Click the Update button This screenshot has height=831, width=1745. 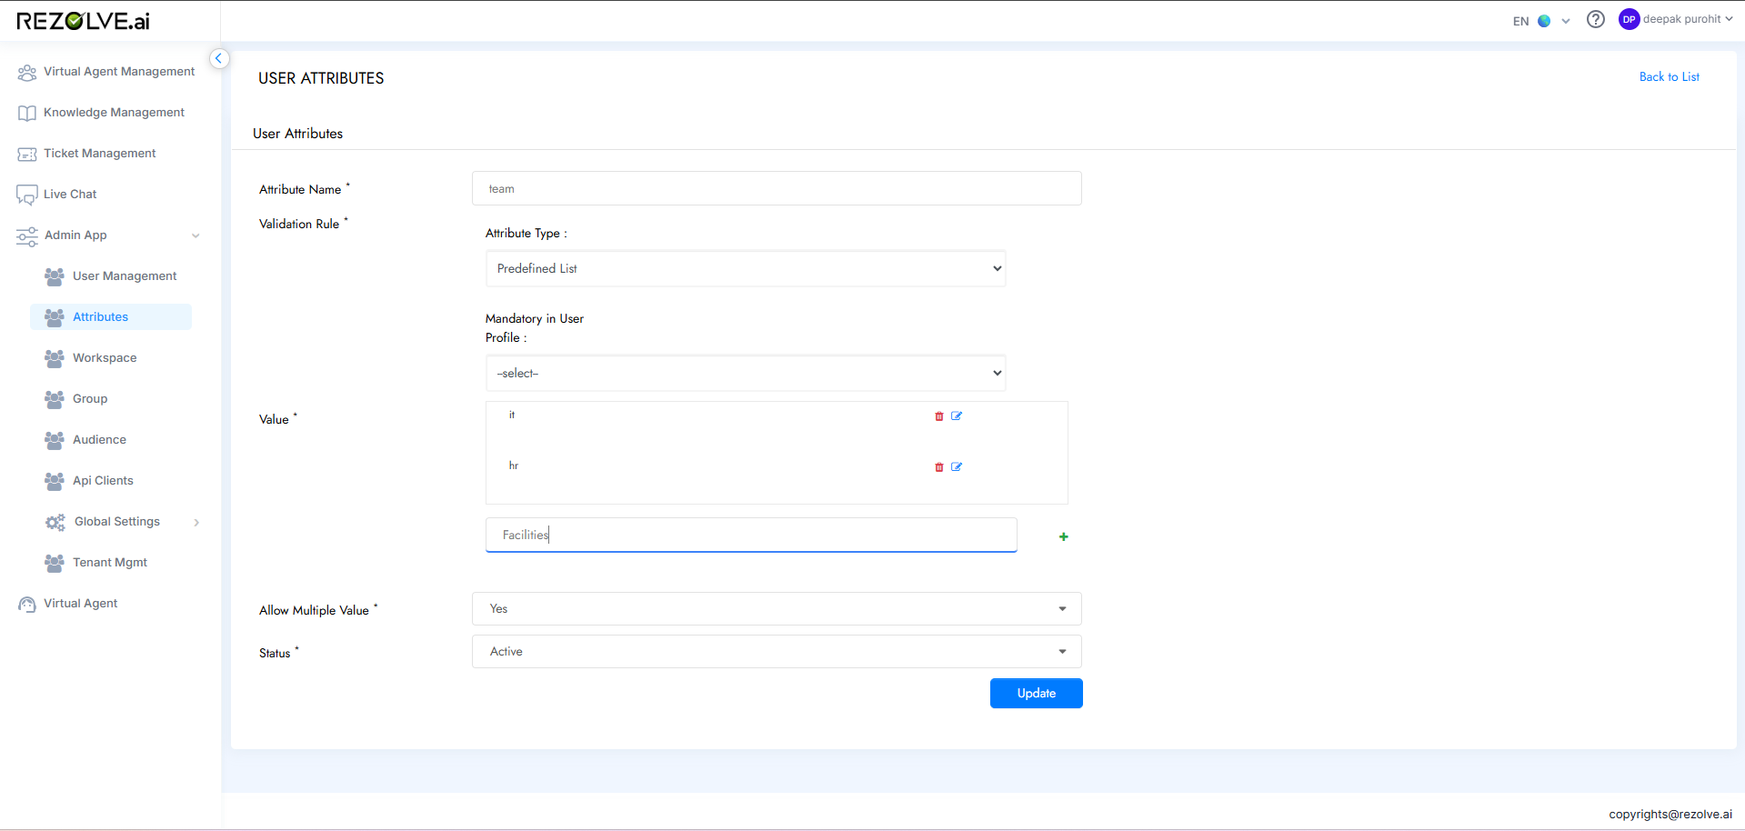[1037, 693]
